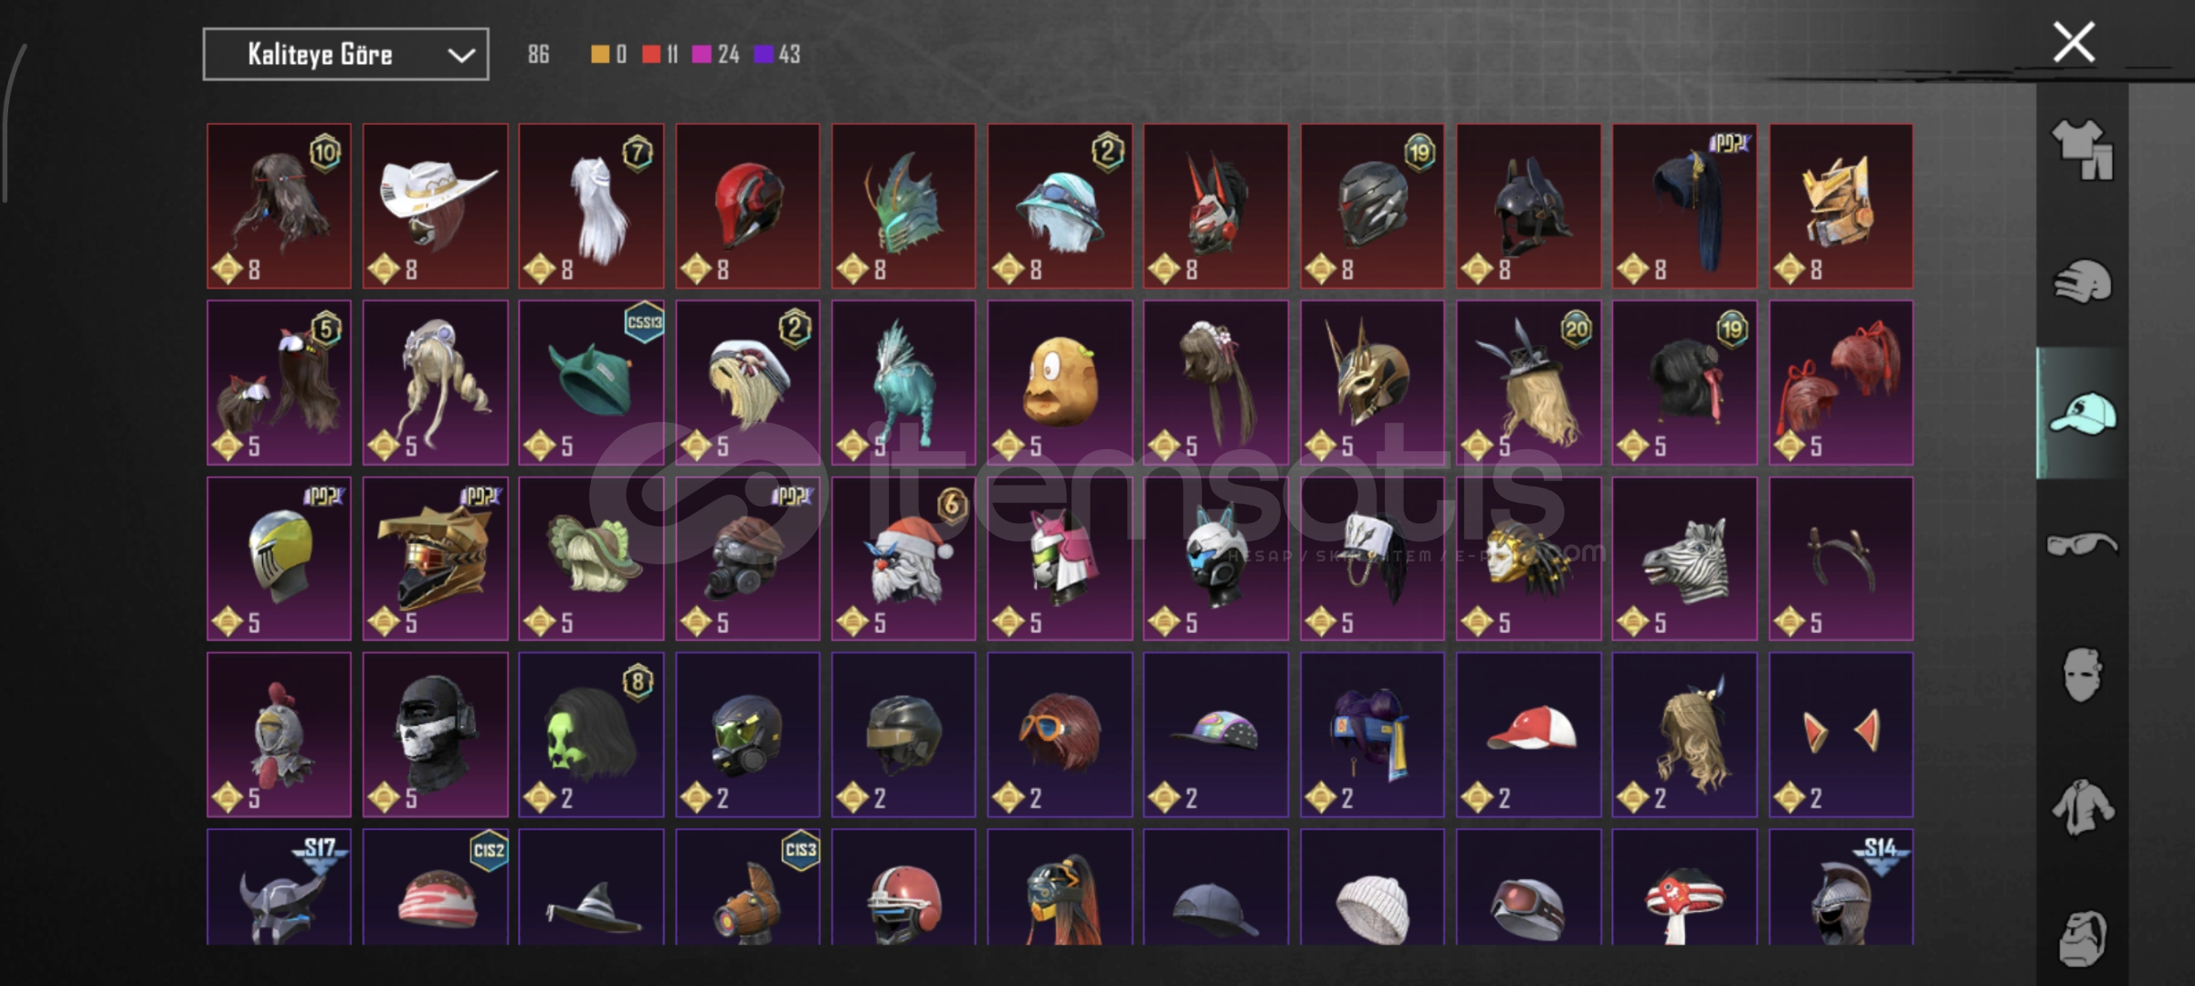Choose the Santa hat with beard item
2195x986 pixels.
point(903,559)
